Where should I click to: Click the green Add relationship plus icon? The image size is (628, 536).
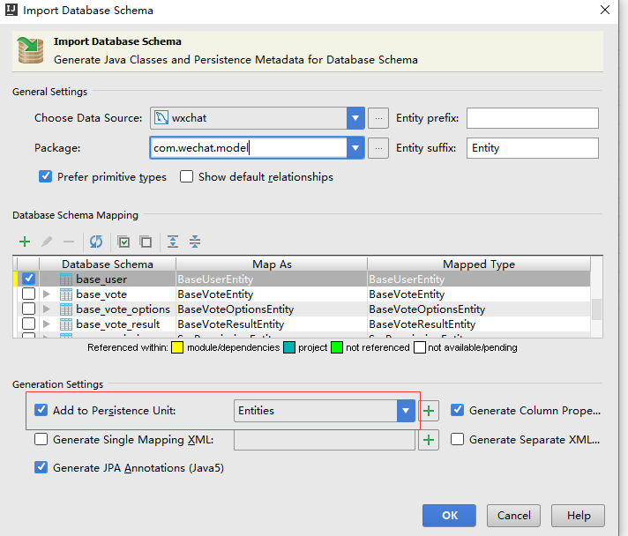[x=25, y=242]
